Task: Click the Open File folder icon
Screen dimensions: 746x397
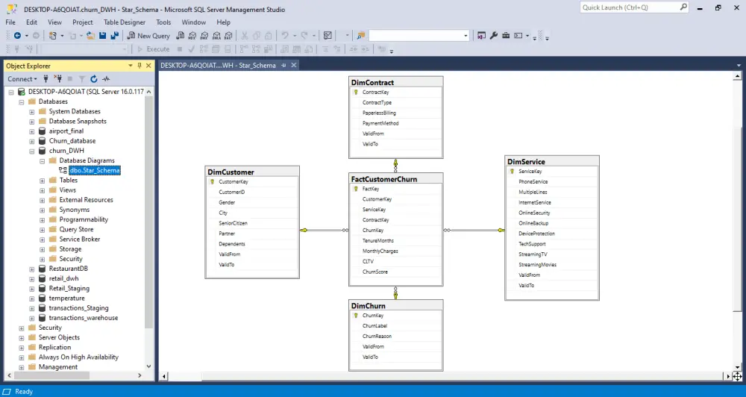Action: point(90,36)
